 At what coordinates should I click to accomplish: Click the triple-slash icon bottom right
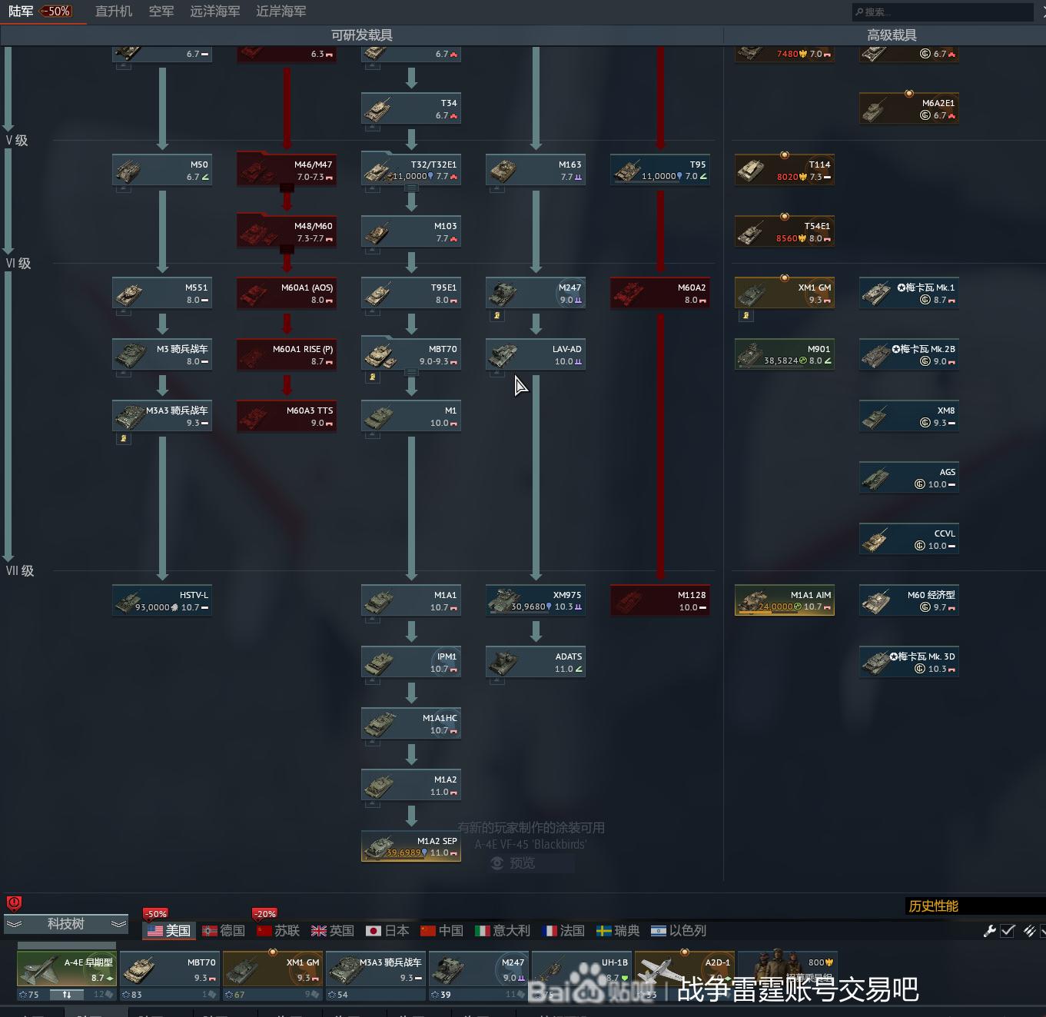1029,931
